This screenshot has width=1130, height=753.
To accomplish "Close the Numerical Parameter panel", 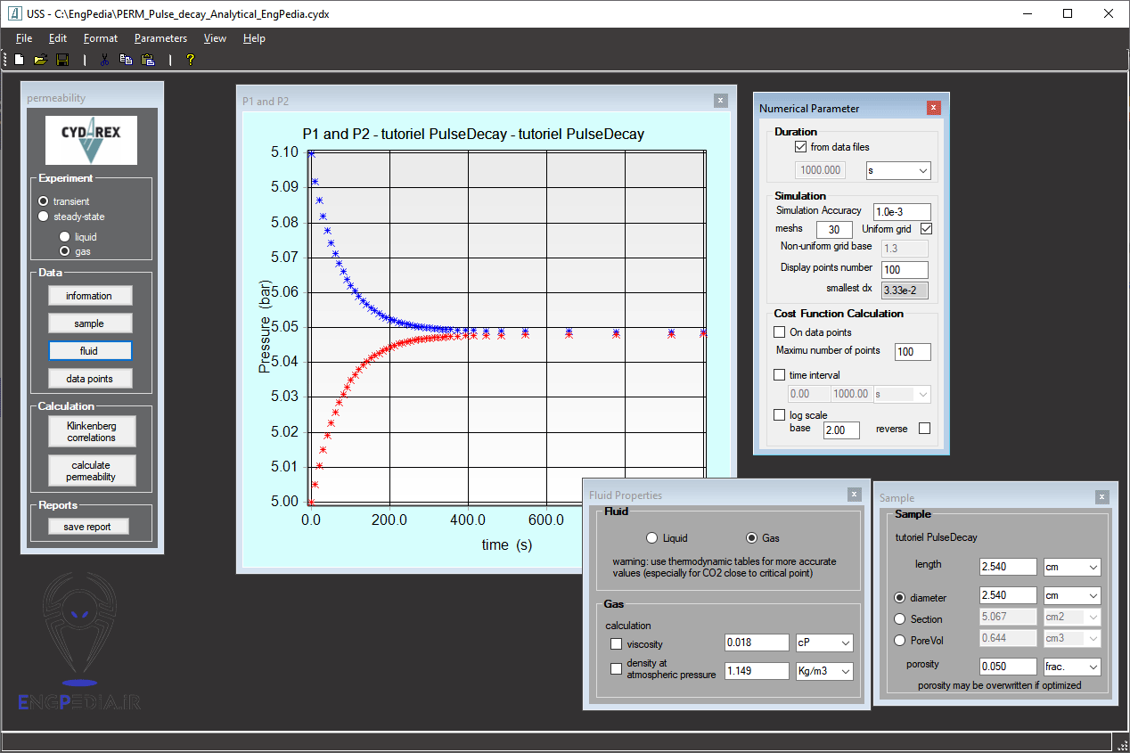I will 933,108.
